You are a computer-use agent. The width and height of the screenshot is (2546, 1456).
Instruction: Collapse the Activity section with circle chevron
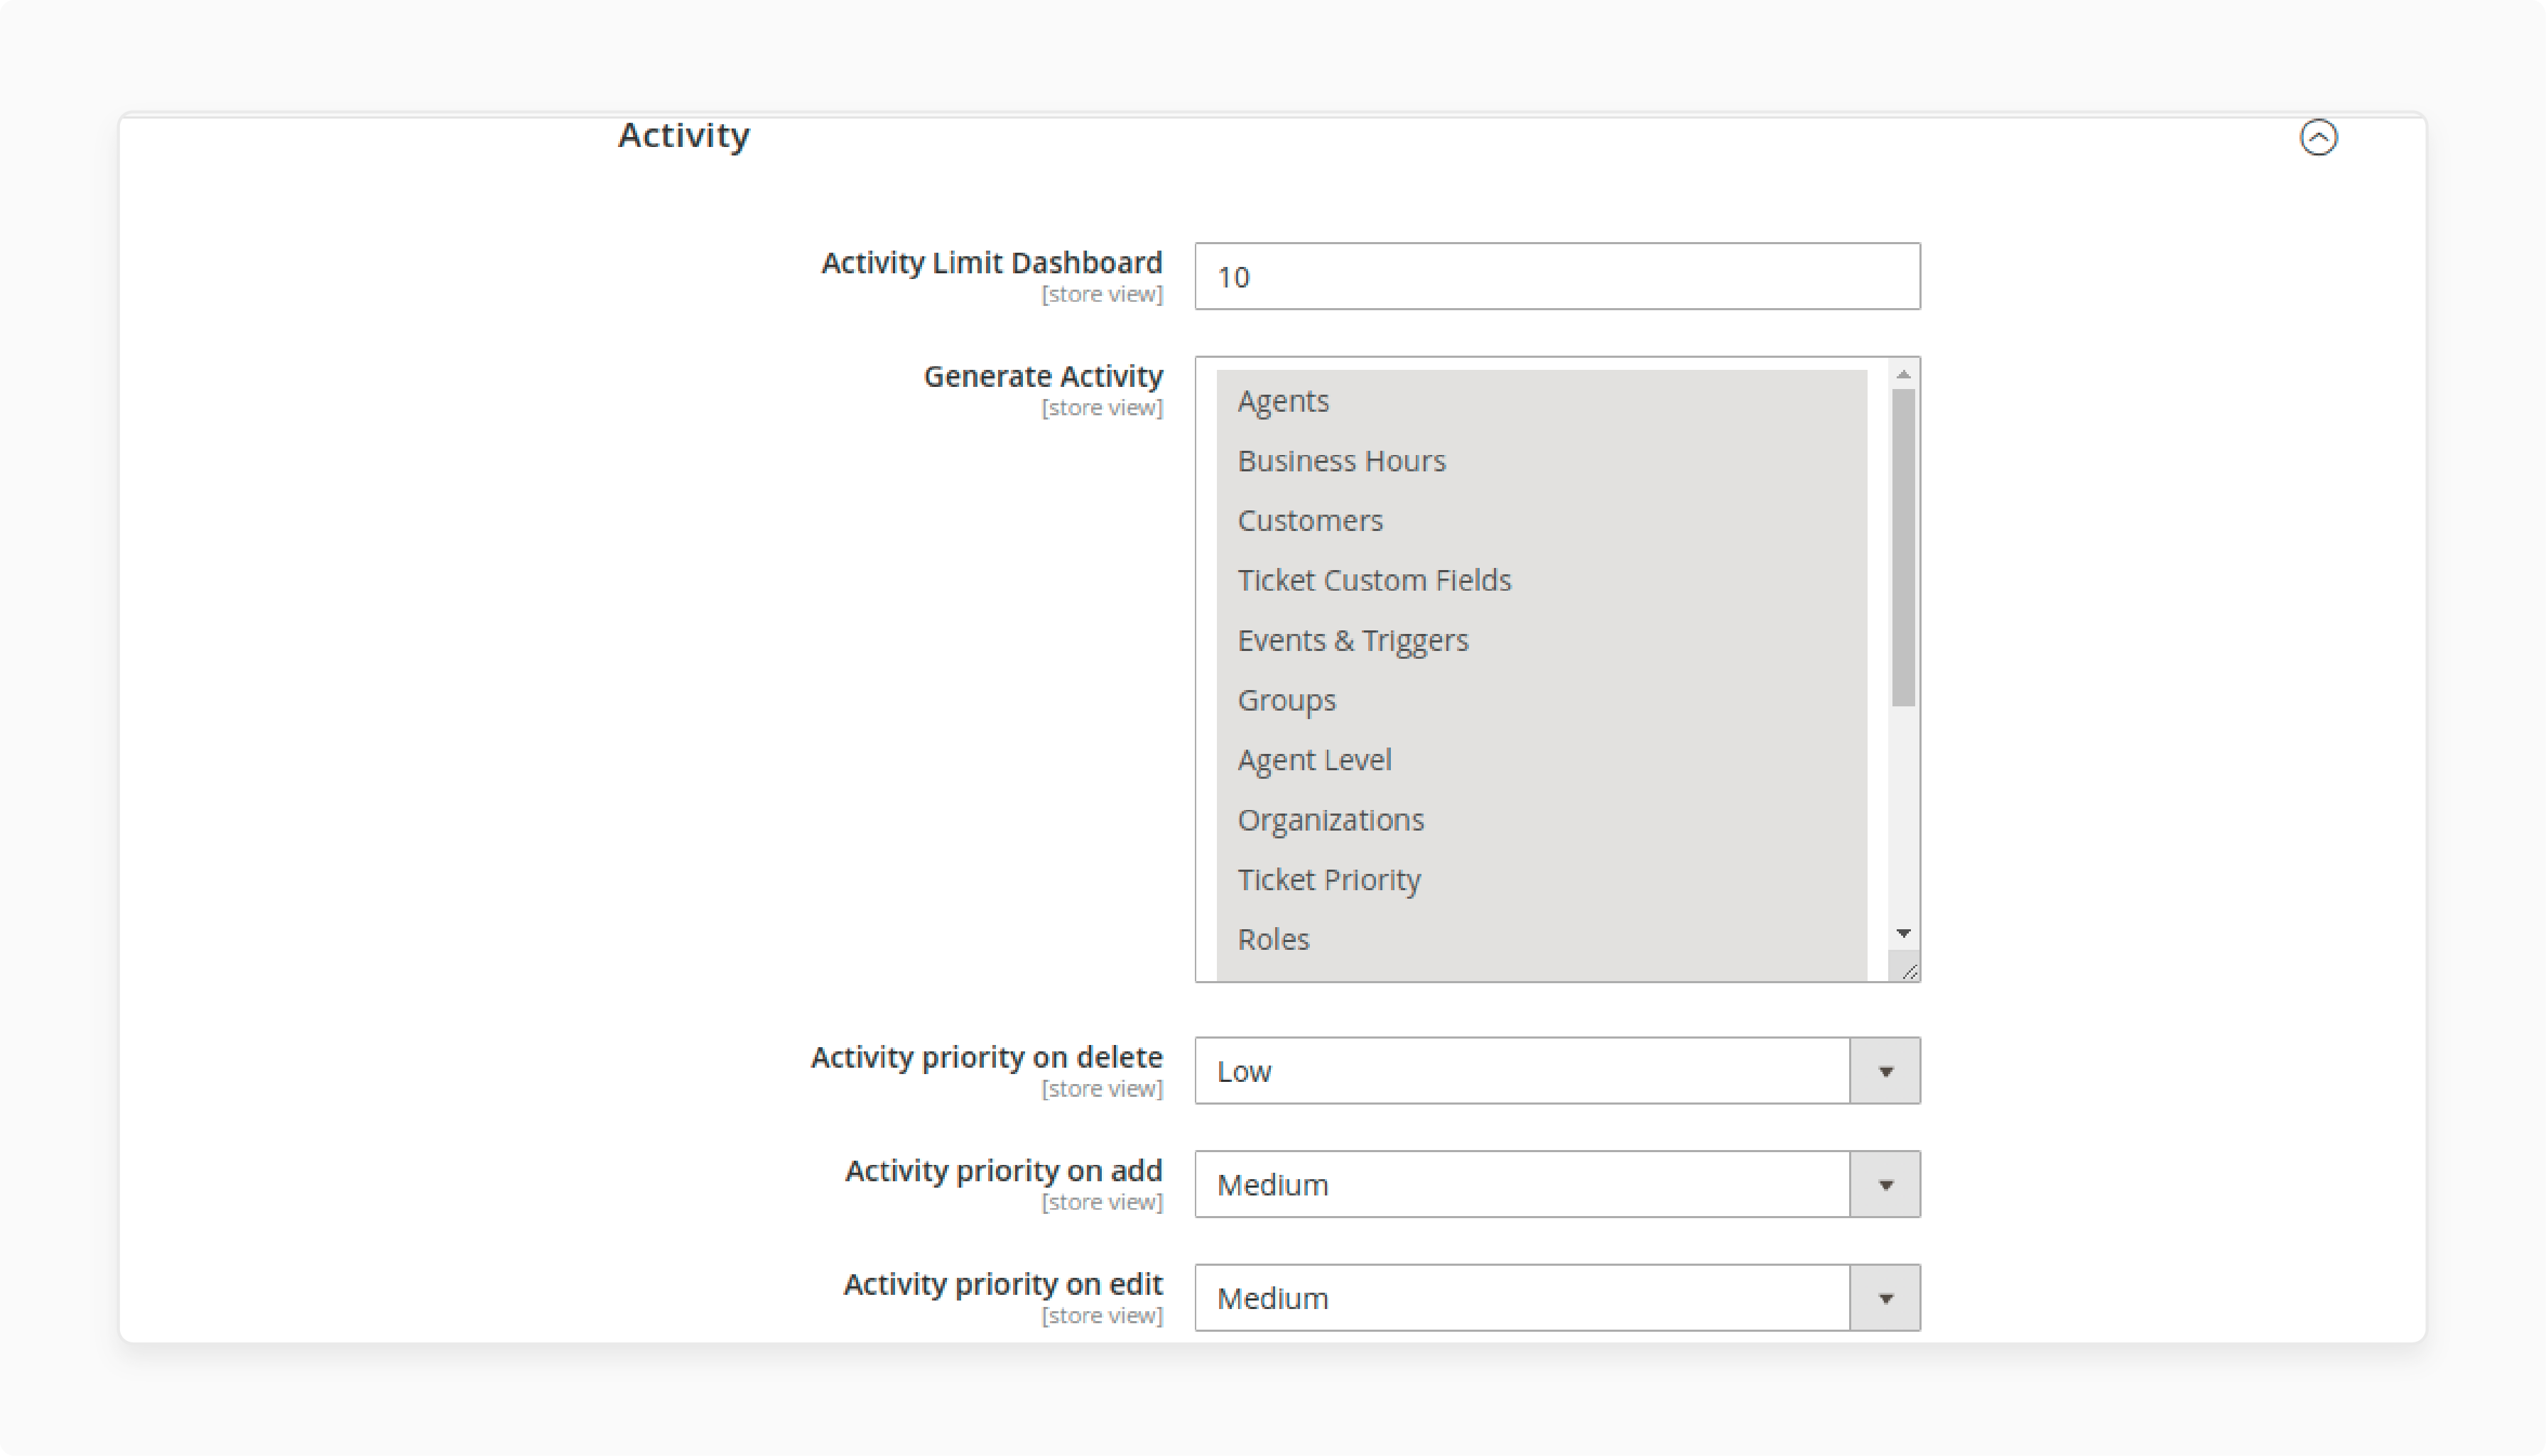[2318, 137]
